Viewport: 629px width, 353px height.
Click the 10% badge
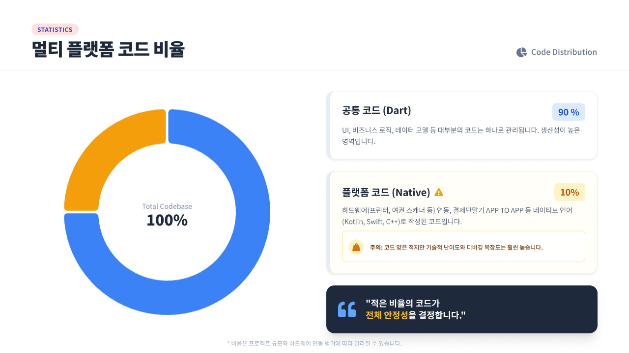click(570, 192)
